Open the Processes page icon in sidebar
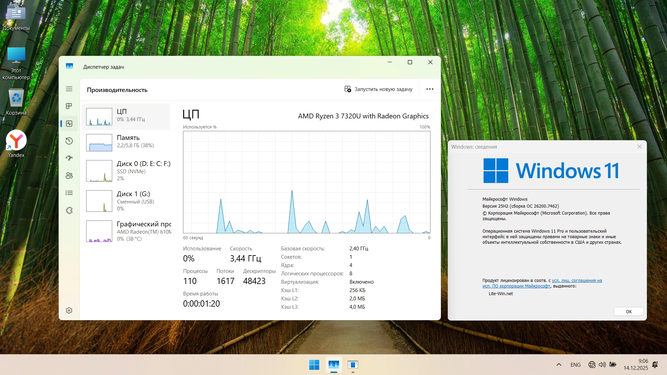Image resolution: width=667 pixels, height=375 pixels. coord(69,106)
